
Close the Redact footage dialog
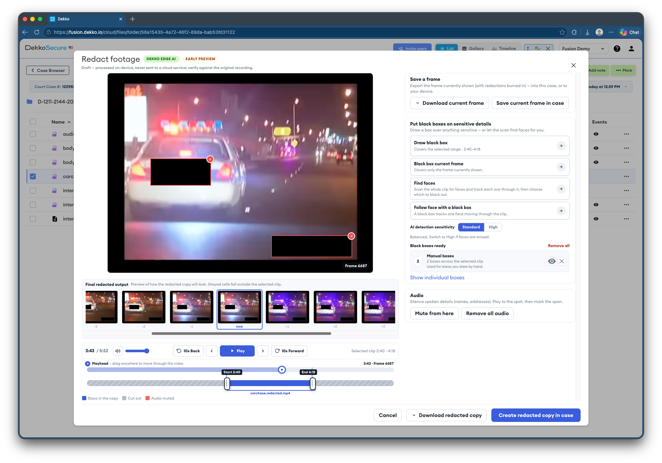[573, 65]
